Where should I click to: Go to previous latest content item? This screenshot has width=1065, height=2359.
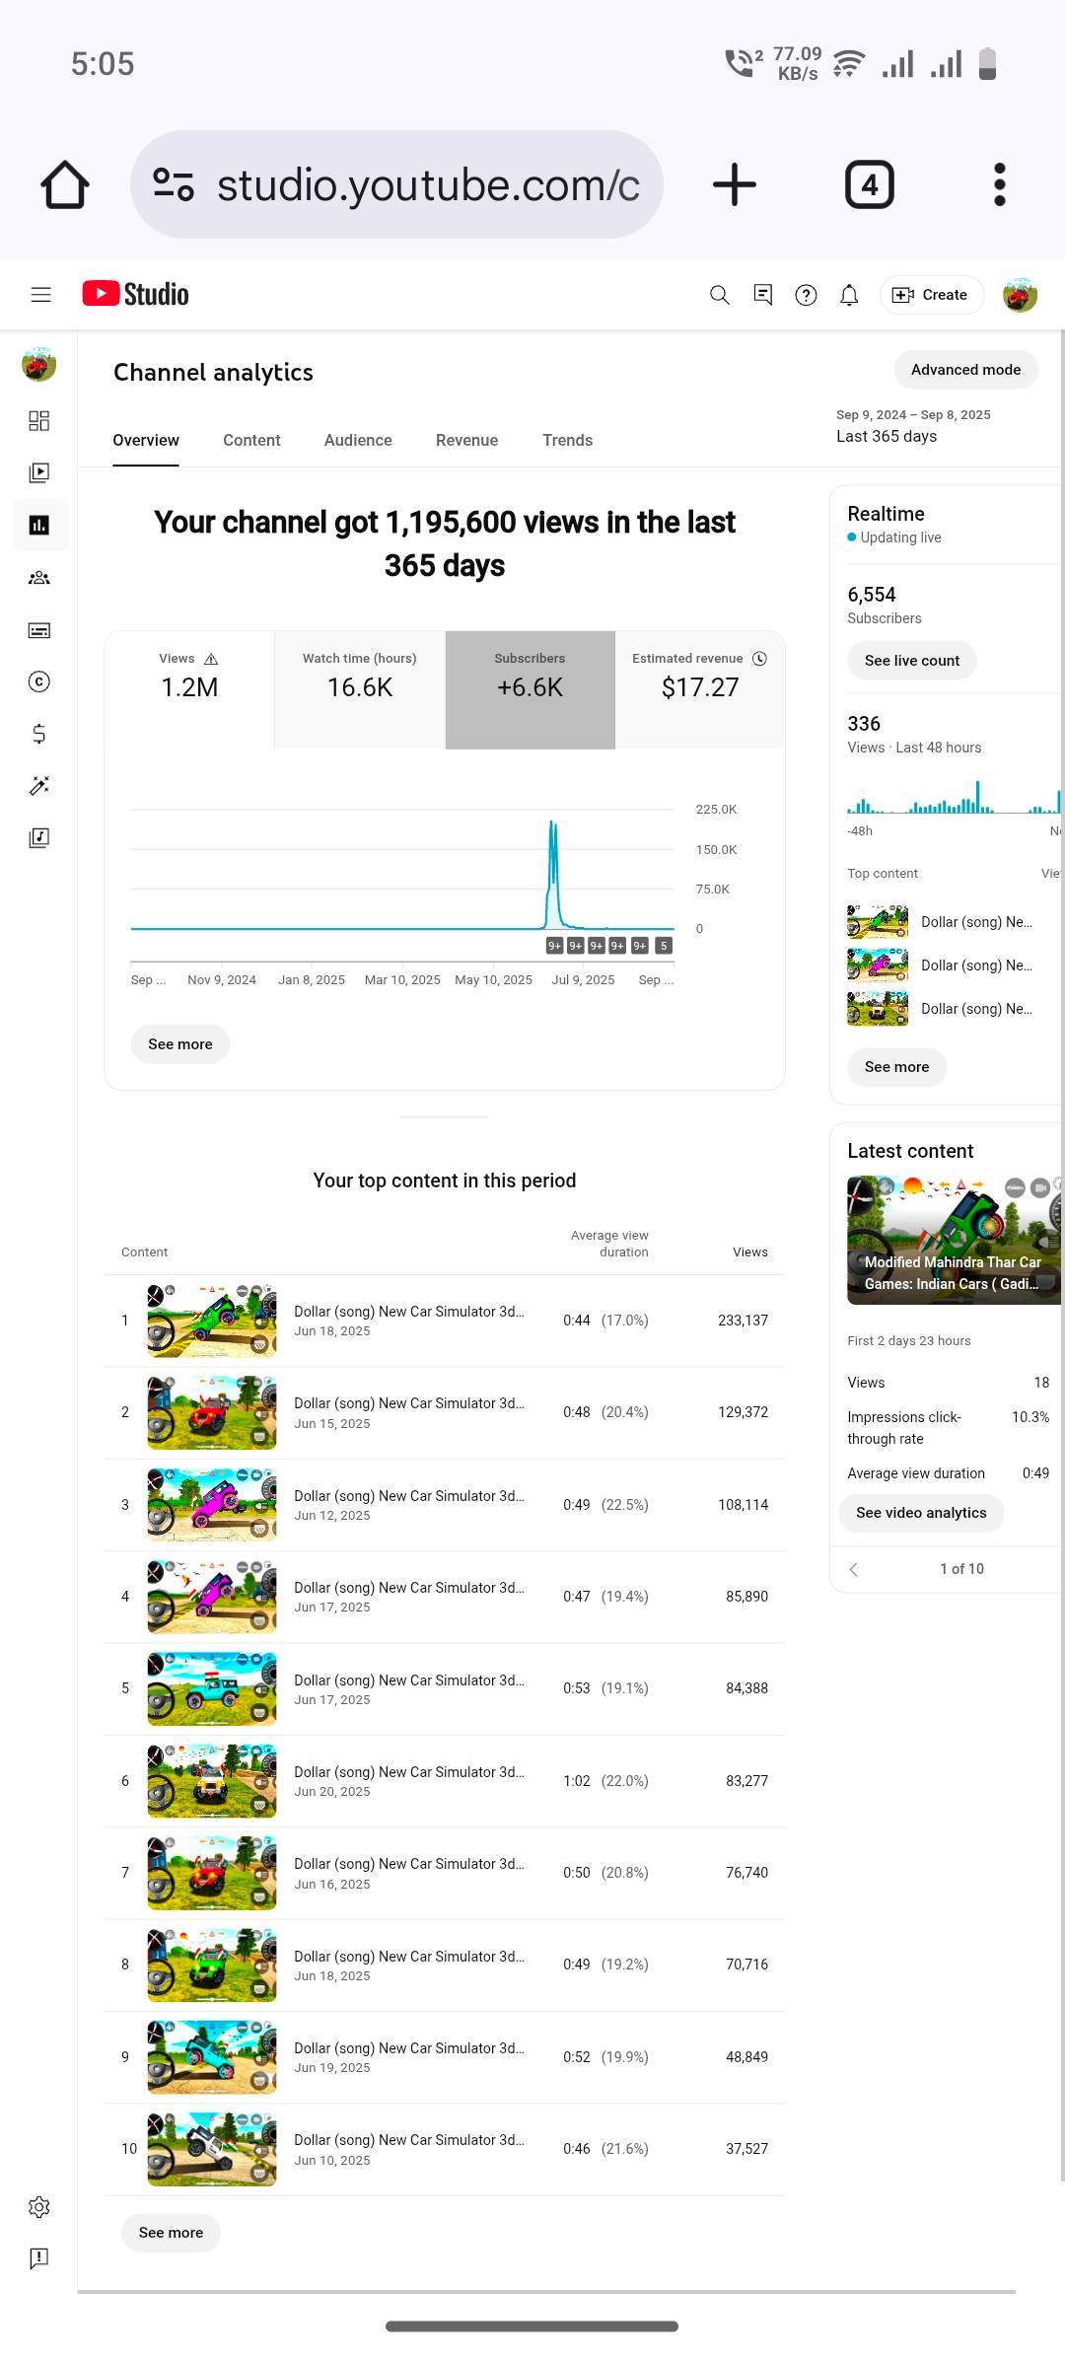coord(854,1569)
